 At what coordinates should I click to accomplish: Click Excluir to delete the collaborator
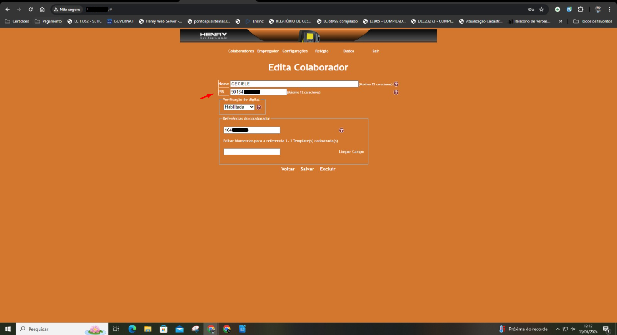click(328, 169)
